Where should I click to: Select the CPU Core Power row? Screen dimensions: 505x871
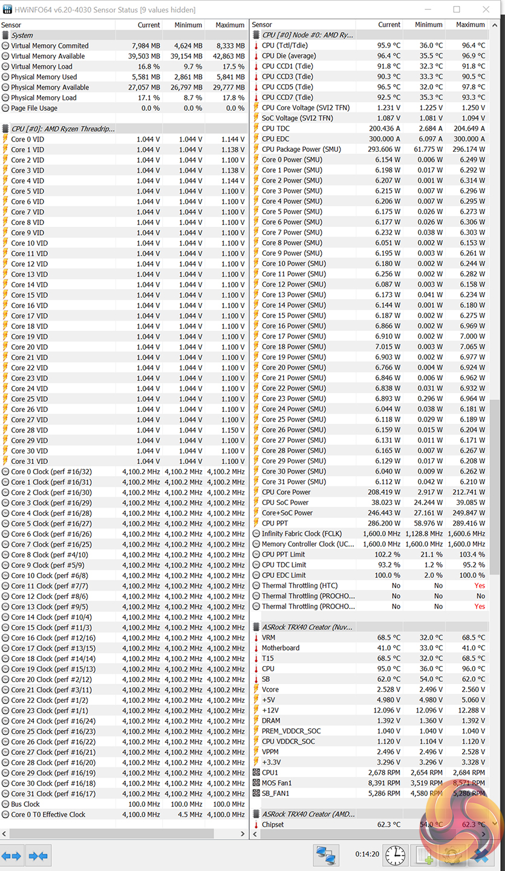[370, 492]
